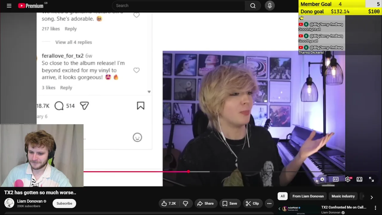Image resolution: width=382 pixels, height=215 pixels.
Task: Create a Clip of the video
Action: click(252, 203)
